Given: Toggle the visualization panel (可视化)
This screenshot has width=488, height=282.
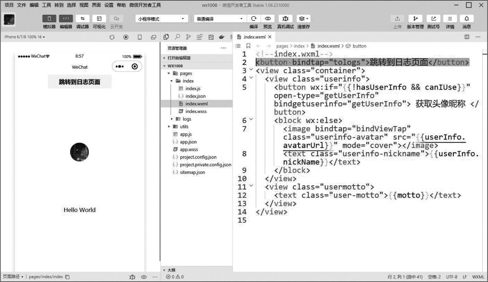Looking at the screenshot, I should coord(99,19).
